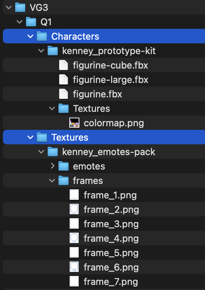The height and width of the screenshot is (290, 205).
Task: Select the frame_1.png file name
Action: pos(110,195)
